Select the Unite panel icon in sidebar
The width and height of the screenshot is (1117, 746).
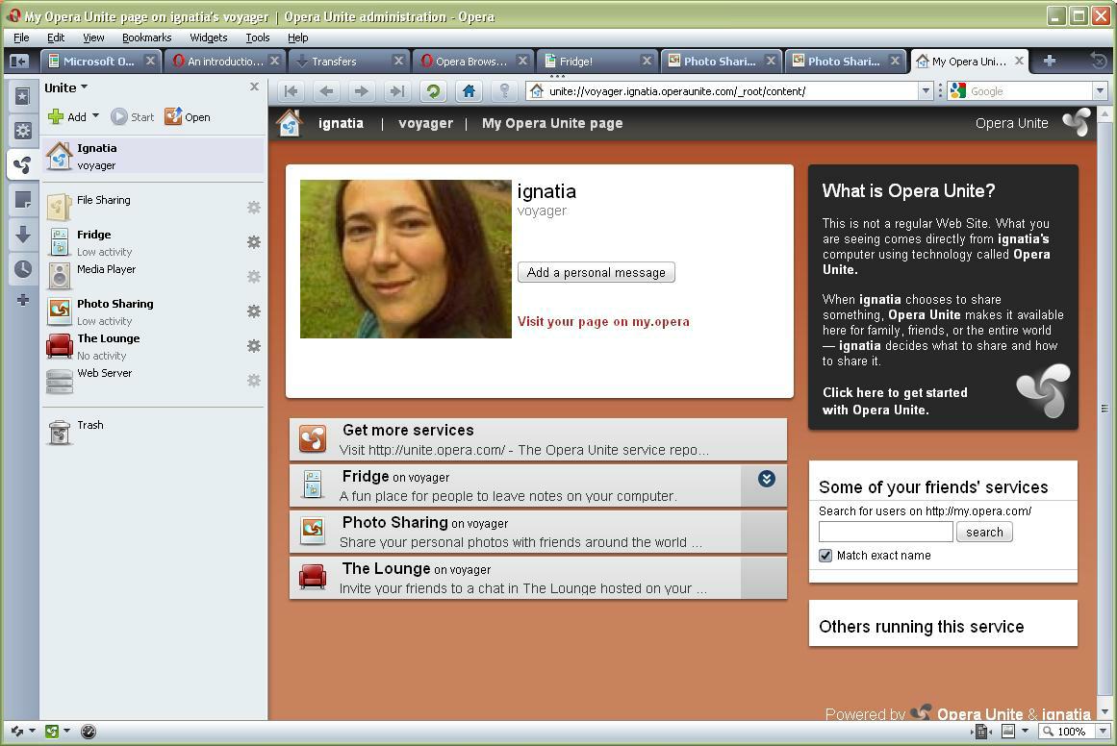[23, 165]
